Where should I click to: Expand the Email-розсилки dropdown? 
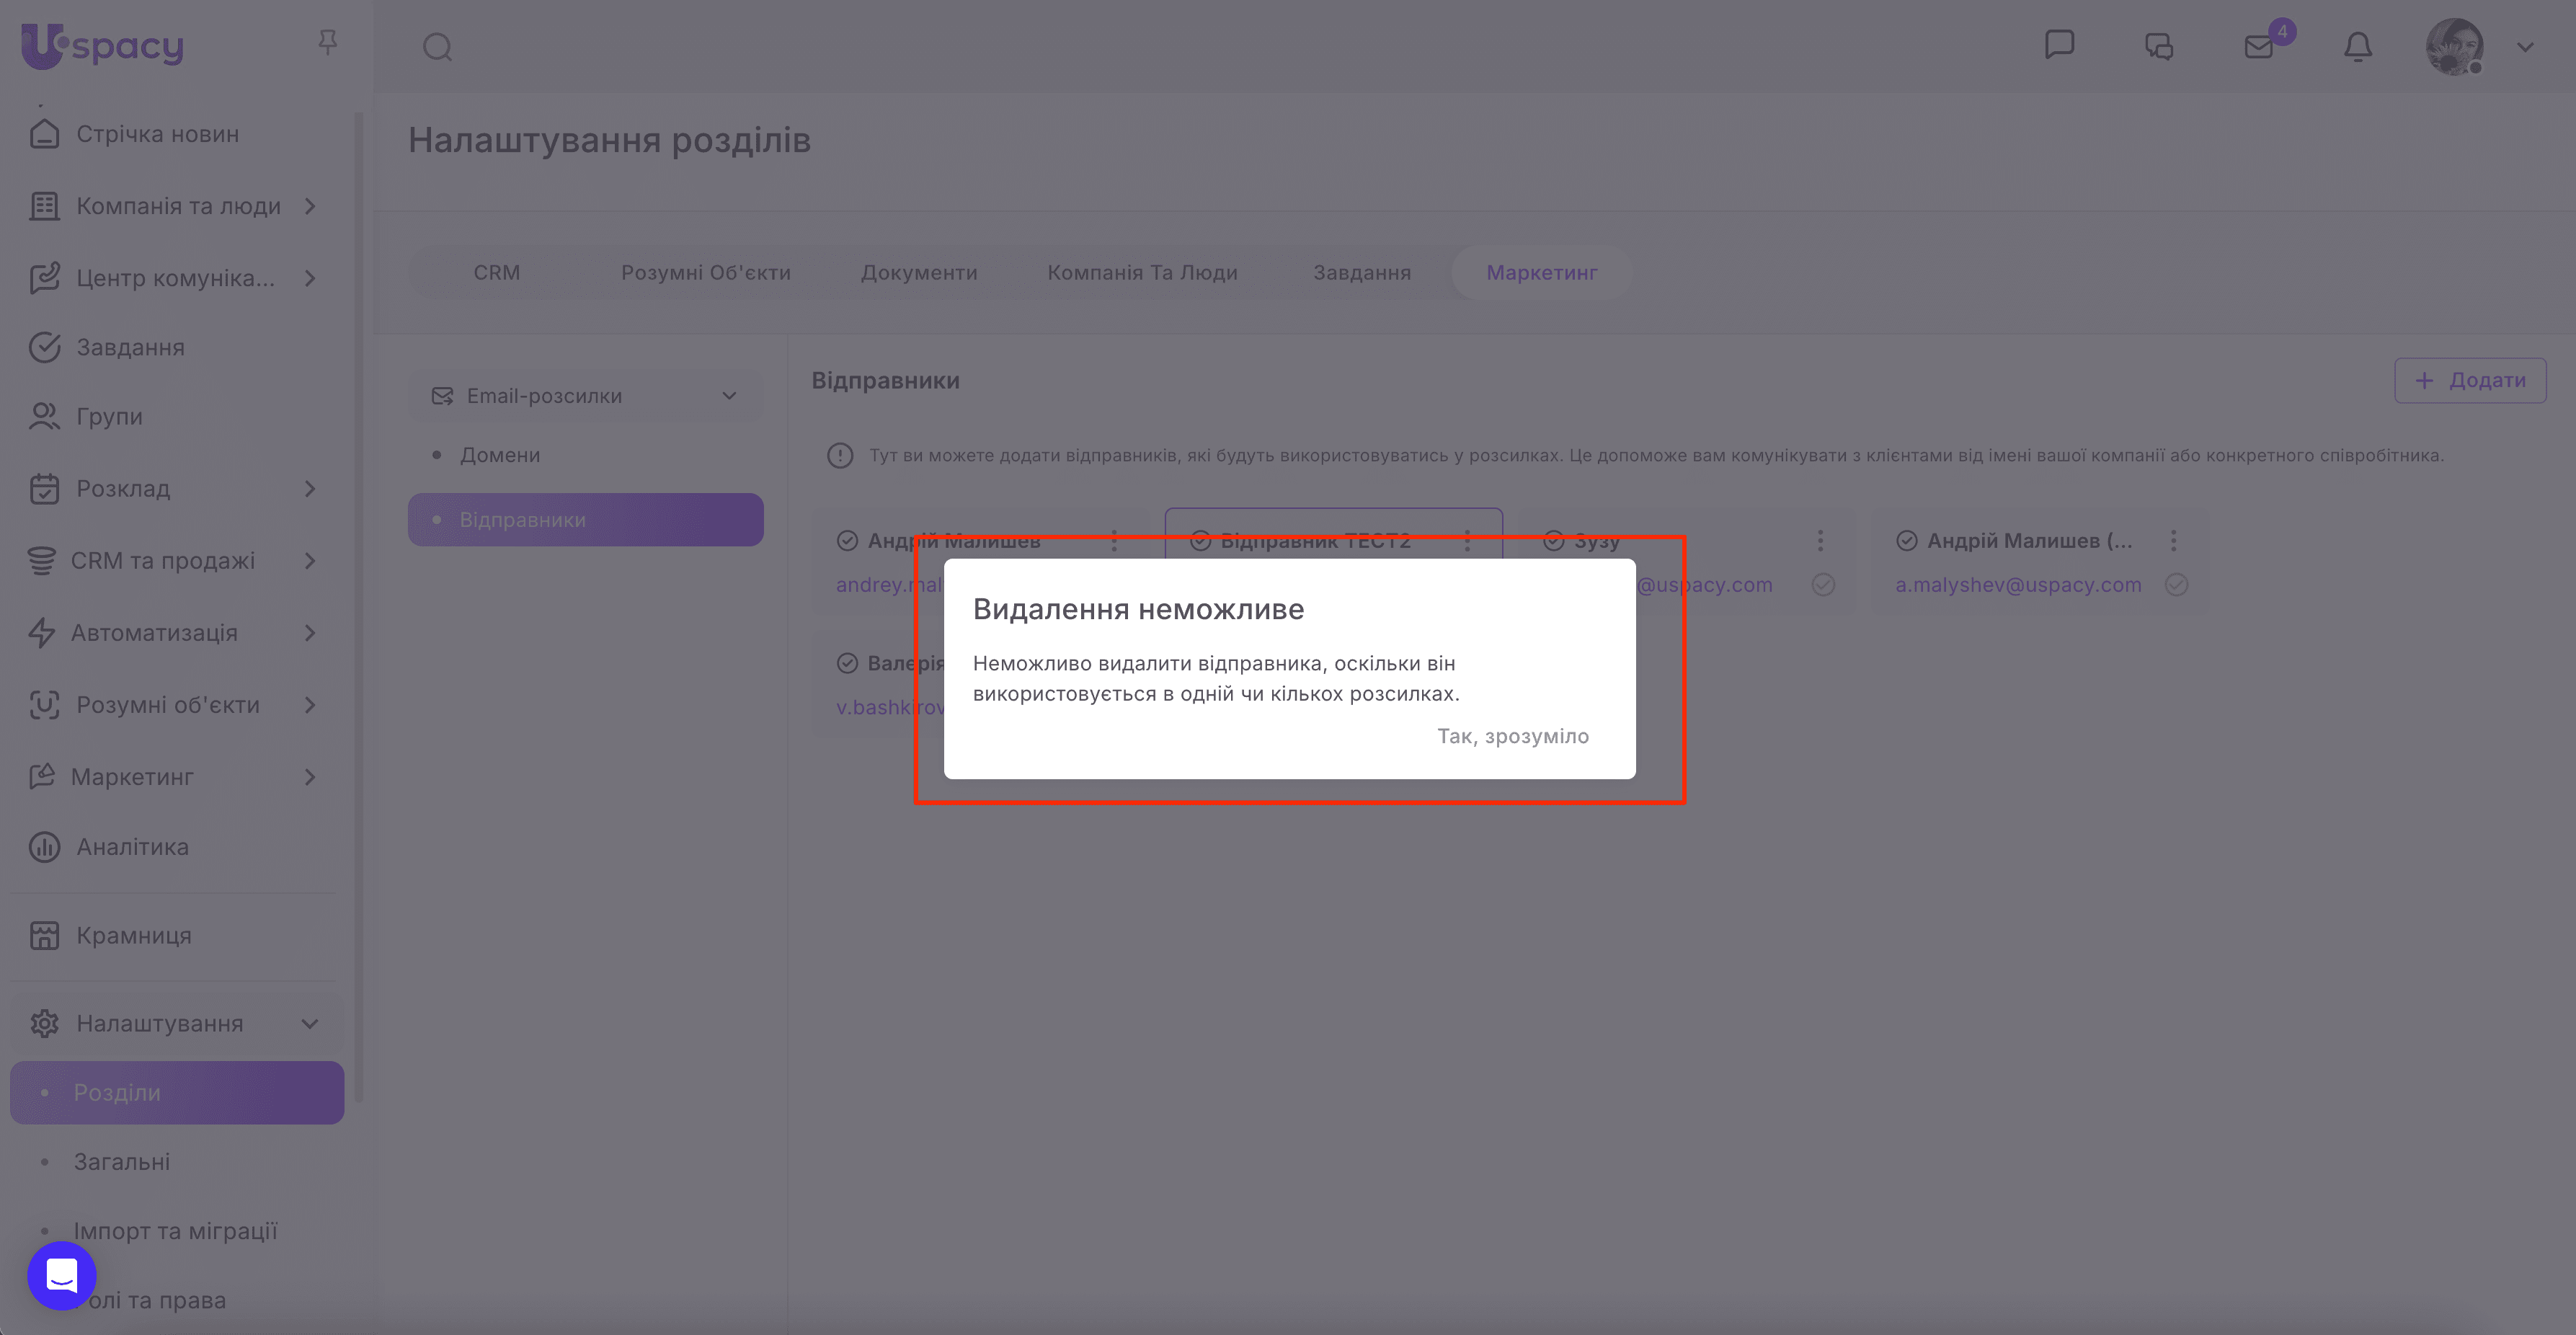[729, 395]
